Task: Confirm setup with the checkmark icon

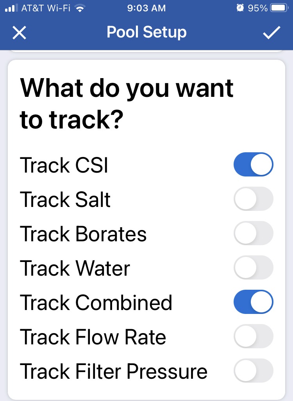Action: pos(272,32)
